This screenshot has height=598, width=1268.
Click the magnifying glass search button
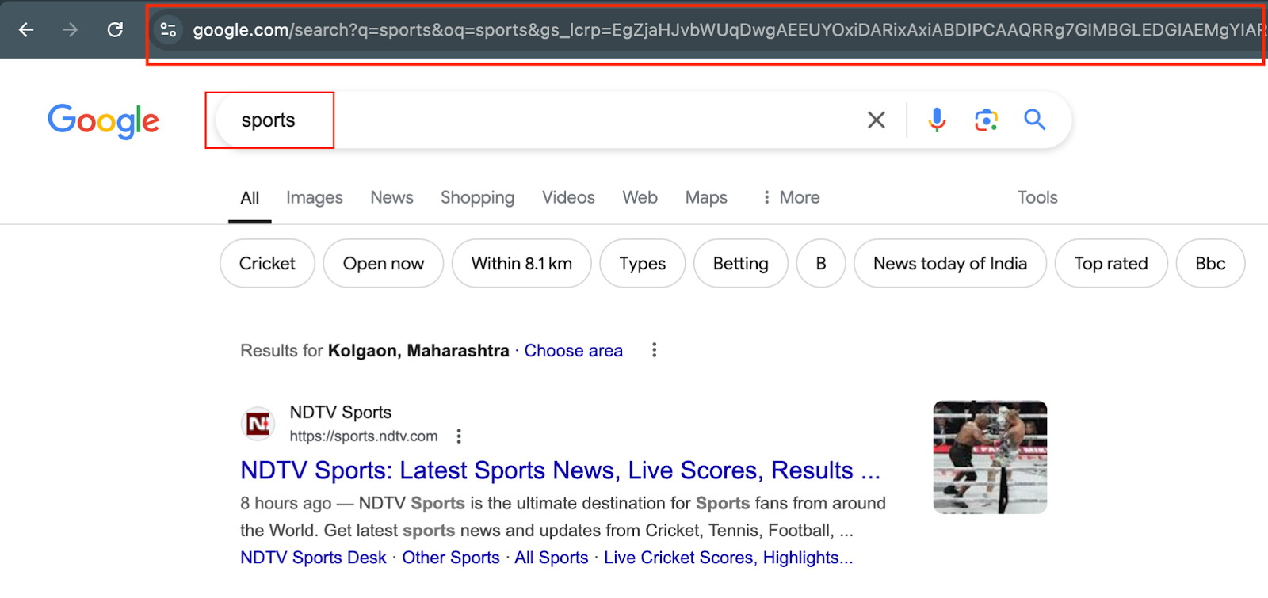point(1034,120)
